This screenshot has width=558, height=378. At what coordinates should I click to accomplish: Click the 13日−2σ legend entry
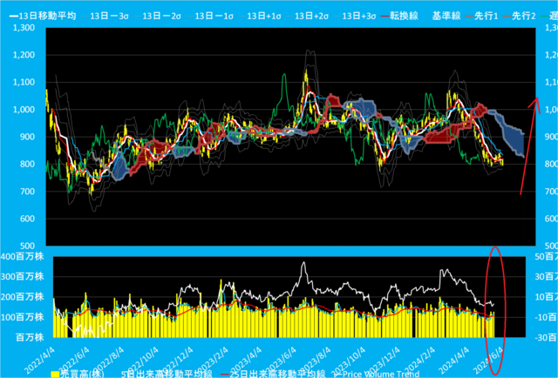pyautogui.click(x=158, y=16)
